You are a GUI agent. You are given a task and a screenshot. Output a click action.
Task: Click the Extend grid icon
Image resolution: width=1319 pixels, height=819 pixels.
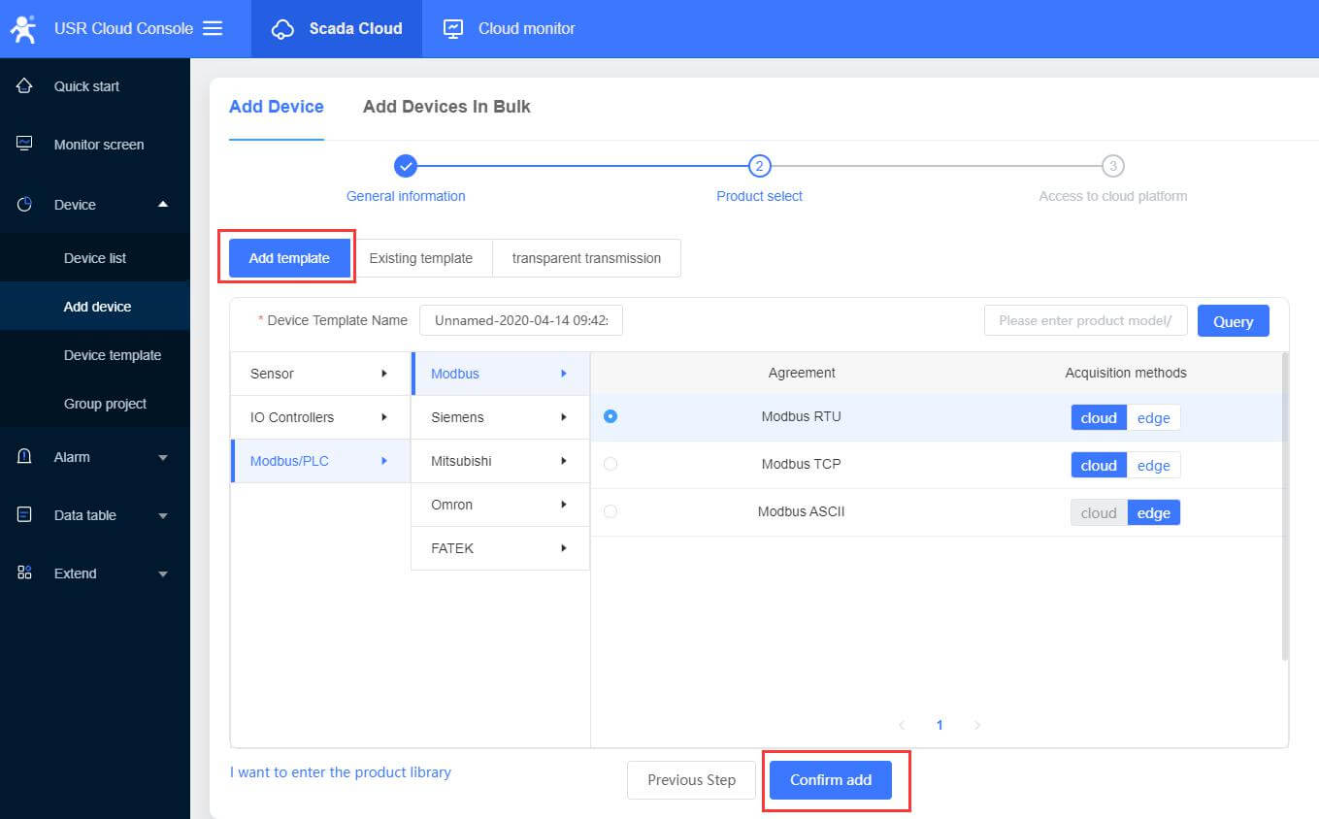point(25,573)
